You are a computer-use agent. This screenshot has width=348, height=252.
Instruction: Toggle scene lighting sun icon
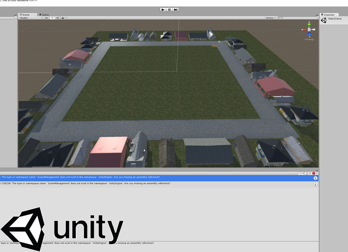52,18
